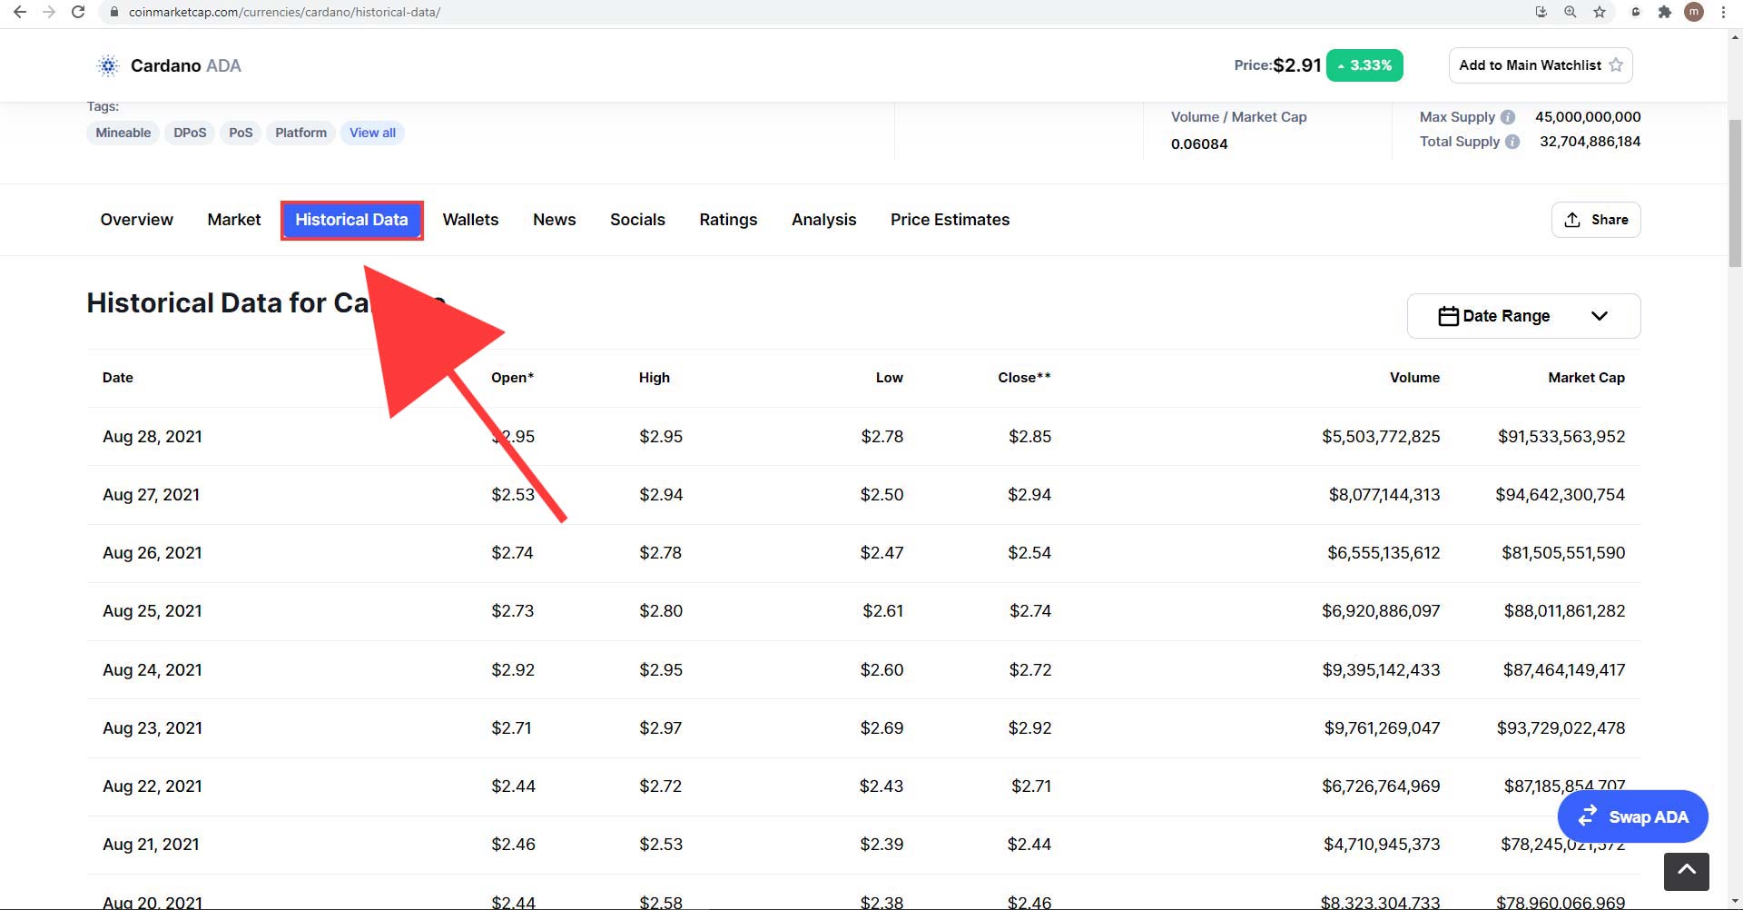Click the Close** column header
Image resolution: width=1743 pixels, height=910 pixels.
pyautogui.click(x=1024, y=378)
